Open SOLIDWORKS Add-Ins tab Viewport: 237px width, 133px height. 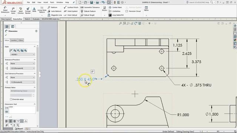[x=50, y=19]
